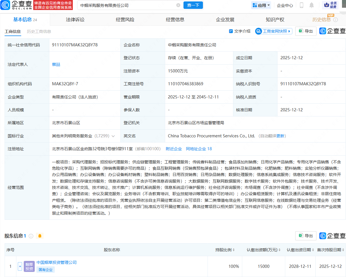Open the 工商官网快照 dropdown button

274,31
